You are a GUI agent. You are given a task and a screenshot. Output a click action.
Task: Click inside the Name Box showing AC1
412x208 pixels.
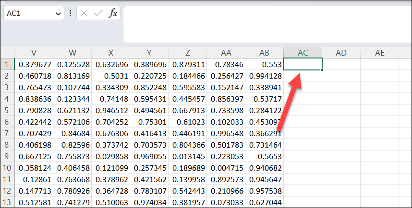pyautogui.click(x=29, y=13)
